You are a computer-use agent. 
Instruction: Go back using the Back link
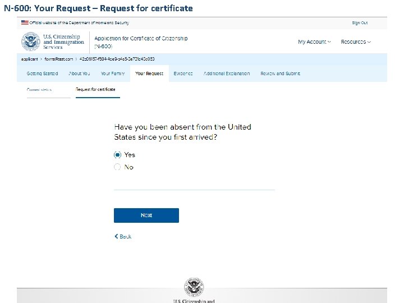(x=123, y=237)
